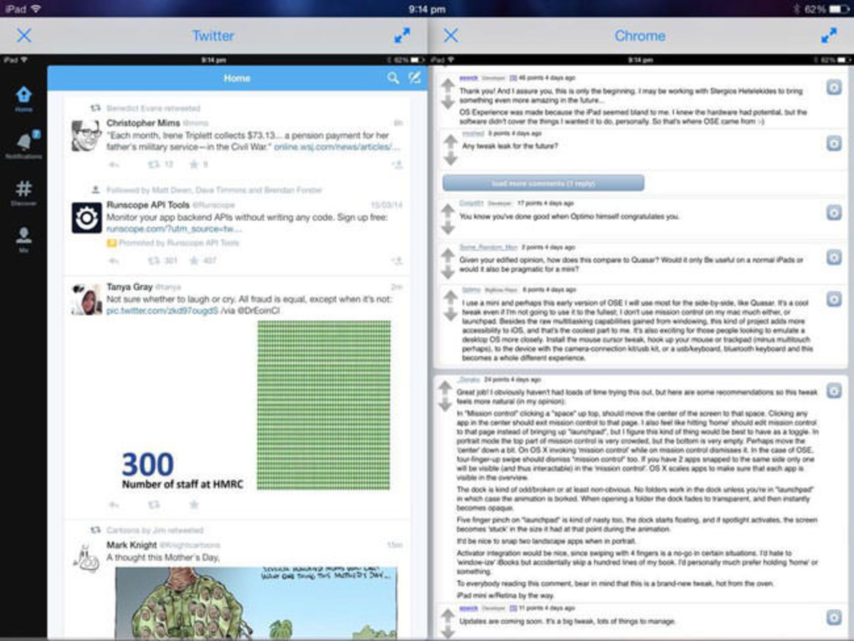Open options for 'Optimo himself congratulates' comment
Image resolution: width=854 pixels, height=641 pixels.
click(834, 213)
